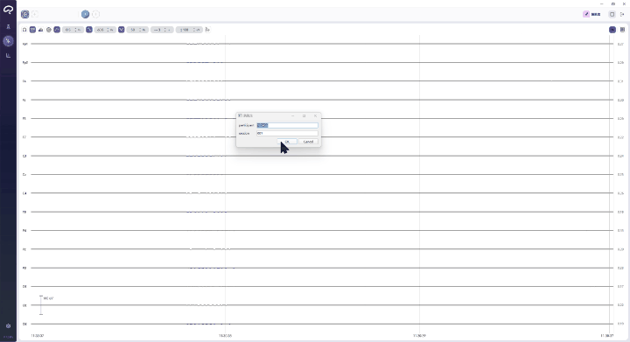
Task: Toggle the high-pass filter button
Action: tap(57, 30)
